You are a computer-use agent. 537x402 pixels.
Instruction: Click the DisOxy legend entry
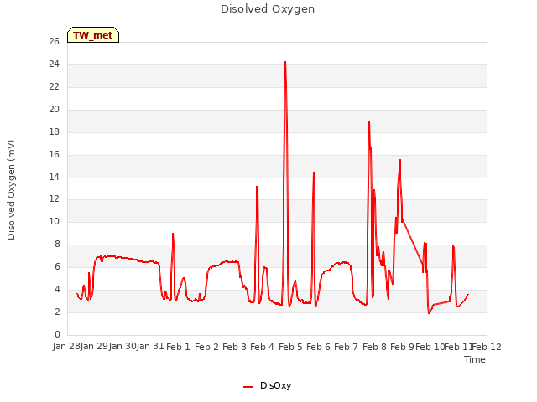[x=267, y=385]
